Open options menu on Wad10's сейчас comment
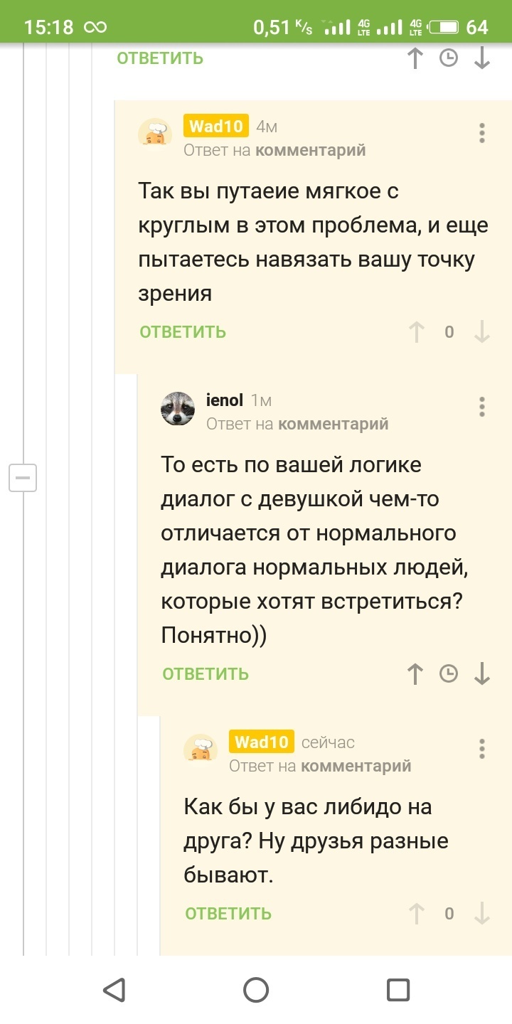Viewport: 512px width, 1024px height. pyautogui.click(x=482, y=749)
